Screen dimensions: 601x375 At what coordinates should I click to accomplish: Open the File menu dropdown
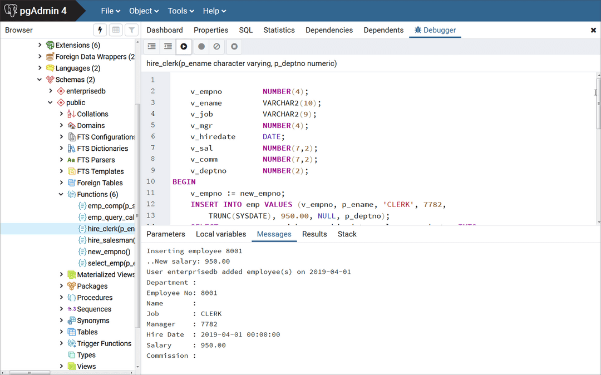pyautogui.click(x=111, y=11)
